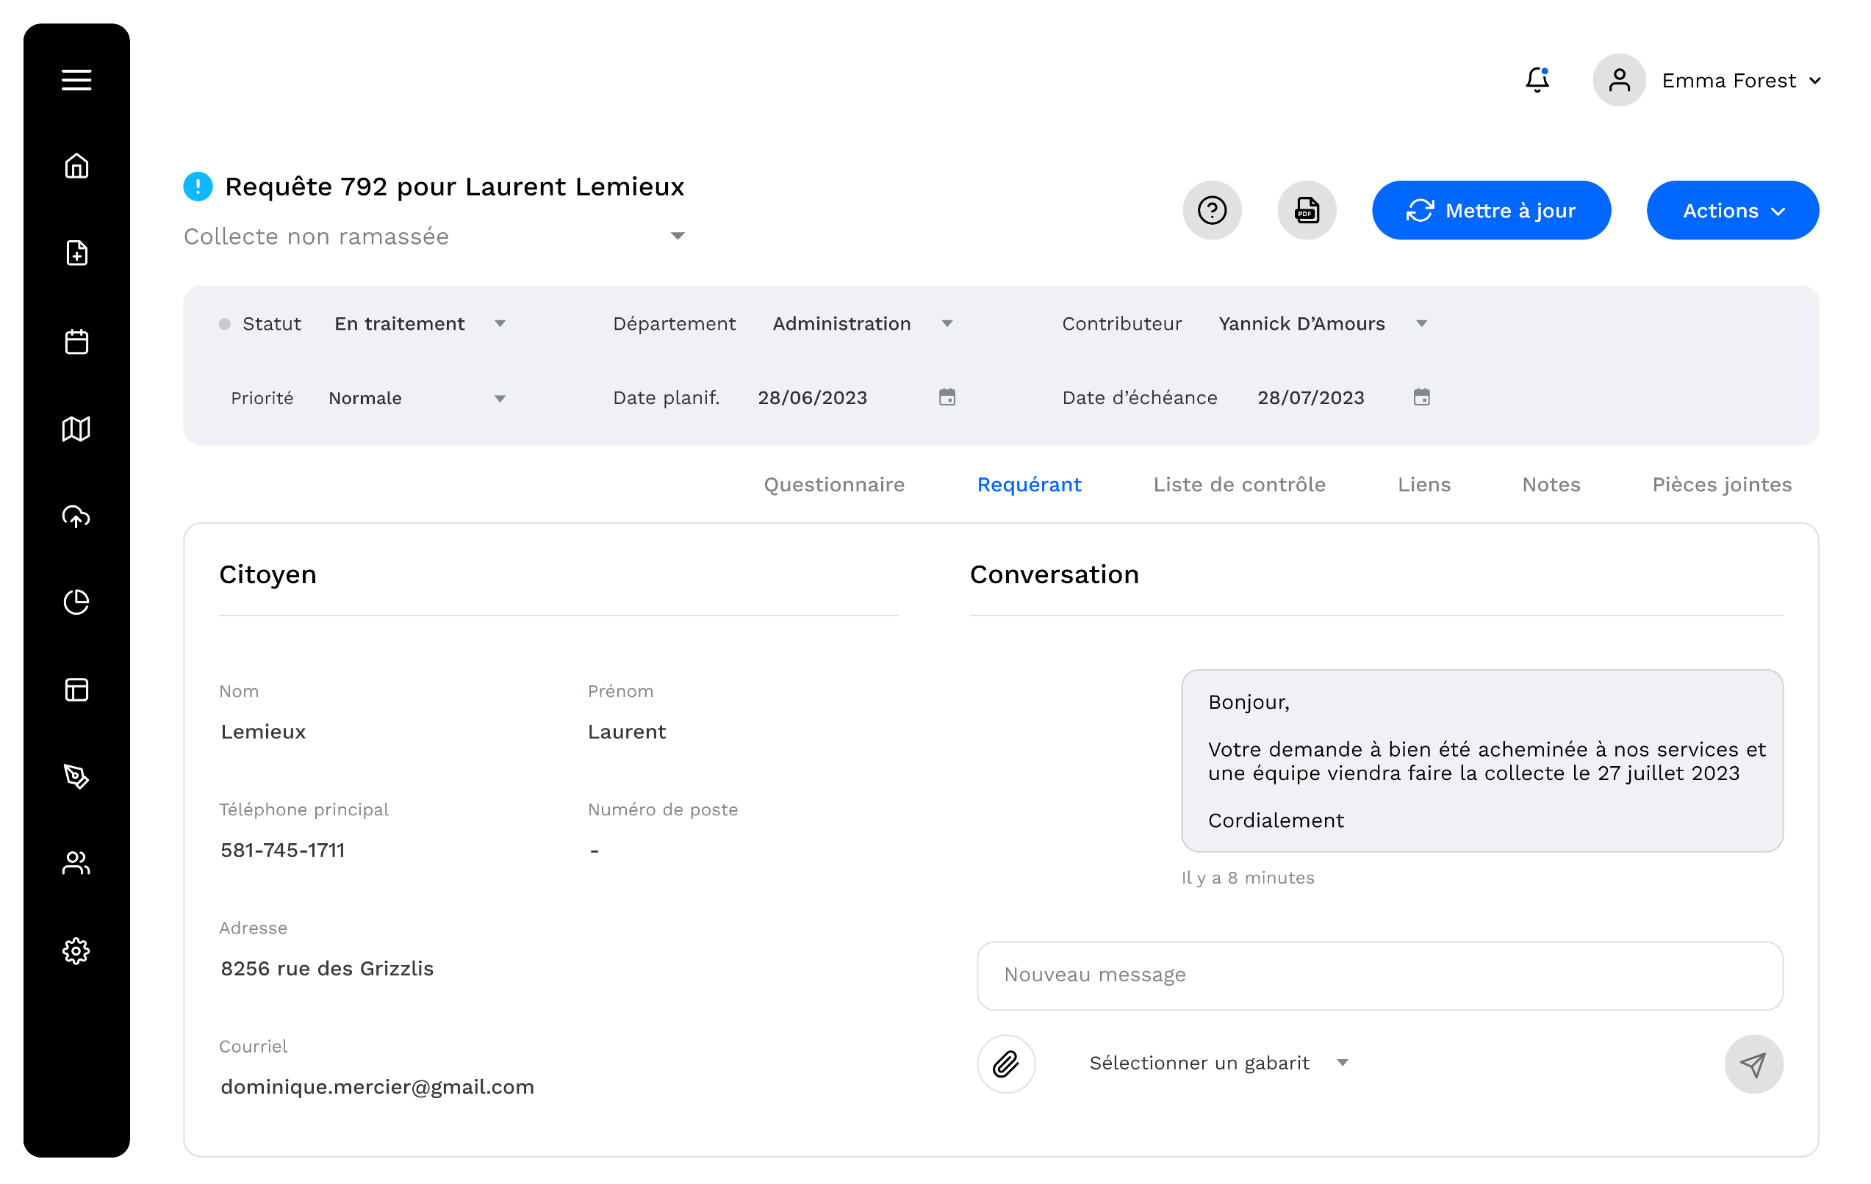Click the user avatar picture

click(1619, 80)
